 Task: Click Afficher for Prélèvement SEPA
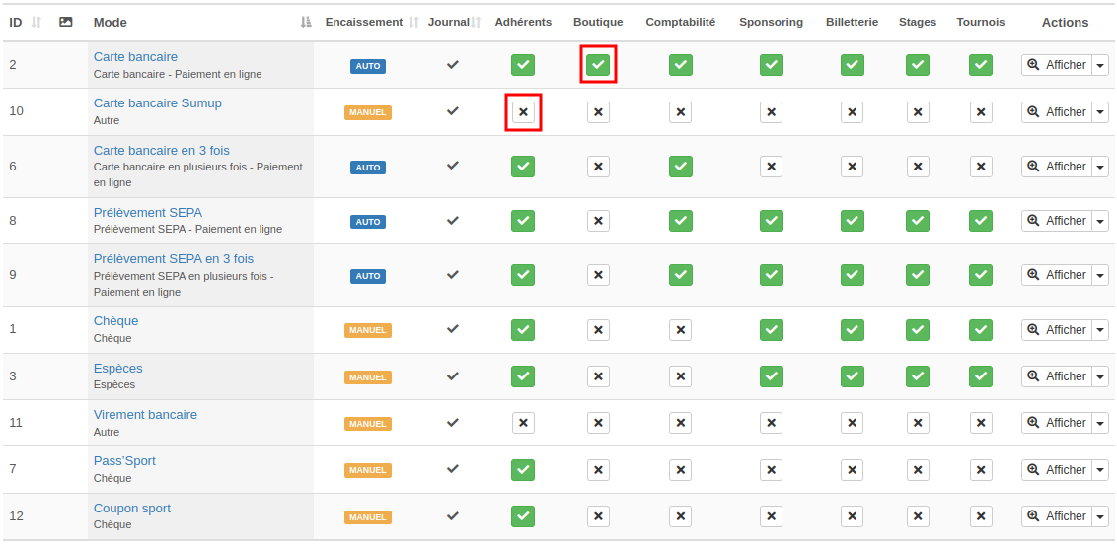point(1057,222)
